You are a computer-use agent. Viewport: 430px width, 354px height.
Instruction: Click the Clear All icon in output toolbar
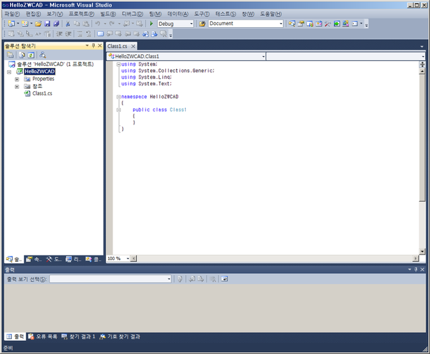click(213, 279)
